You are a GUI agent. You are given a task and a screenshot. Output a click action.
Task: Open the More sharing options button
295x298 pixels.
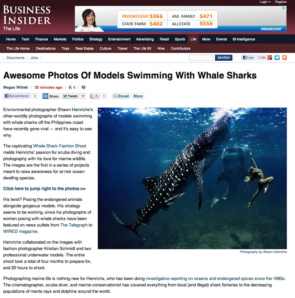(x=138, y=96)
